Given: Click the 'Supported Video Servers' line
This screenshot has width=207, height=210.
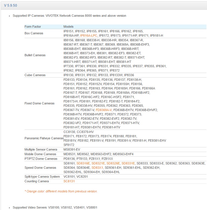Looking at the screenshot, I should click(55, 207).
